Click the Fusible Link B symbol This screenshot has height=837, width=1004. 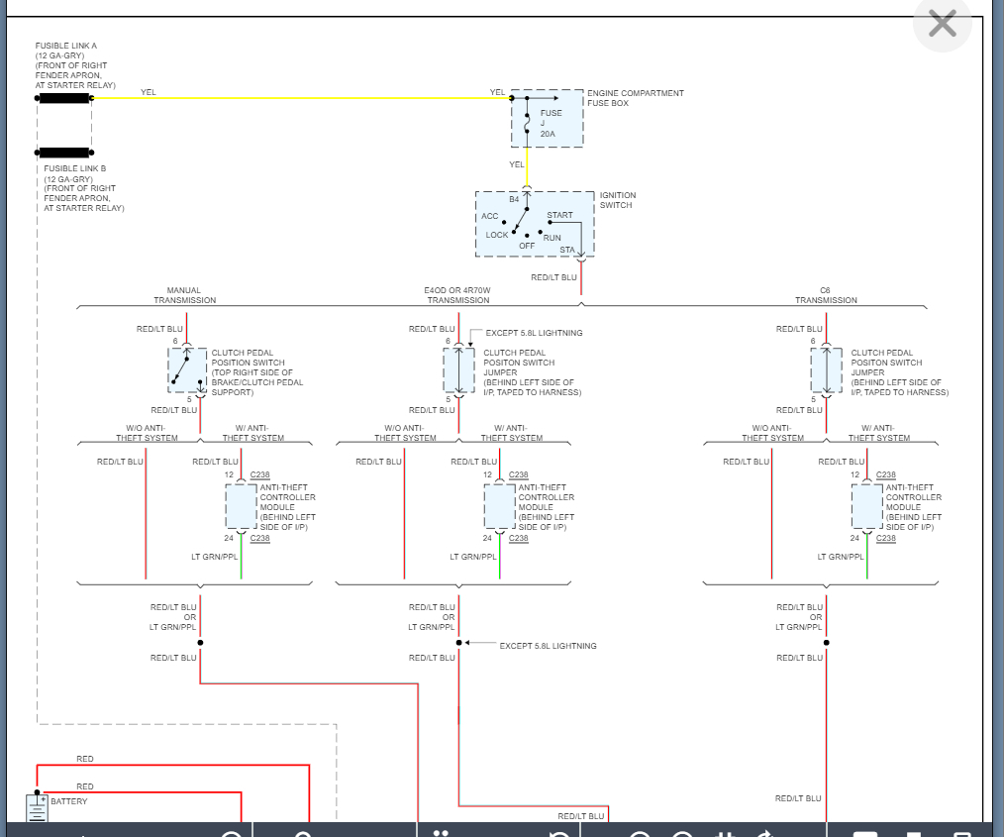point(64,153)
